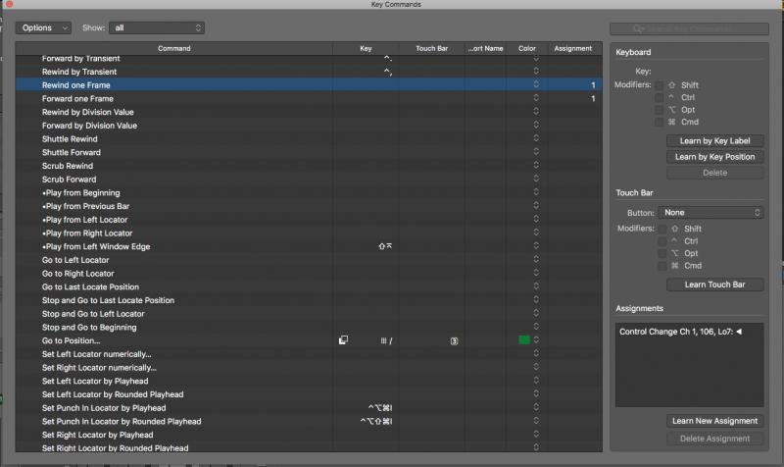784x467 pixels.
Task: Select the Go to Right Locator command
Action: [x=309, y=274]
